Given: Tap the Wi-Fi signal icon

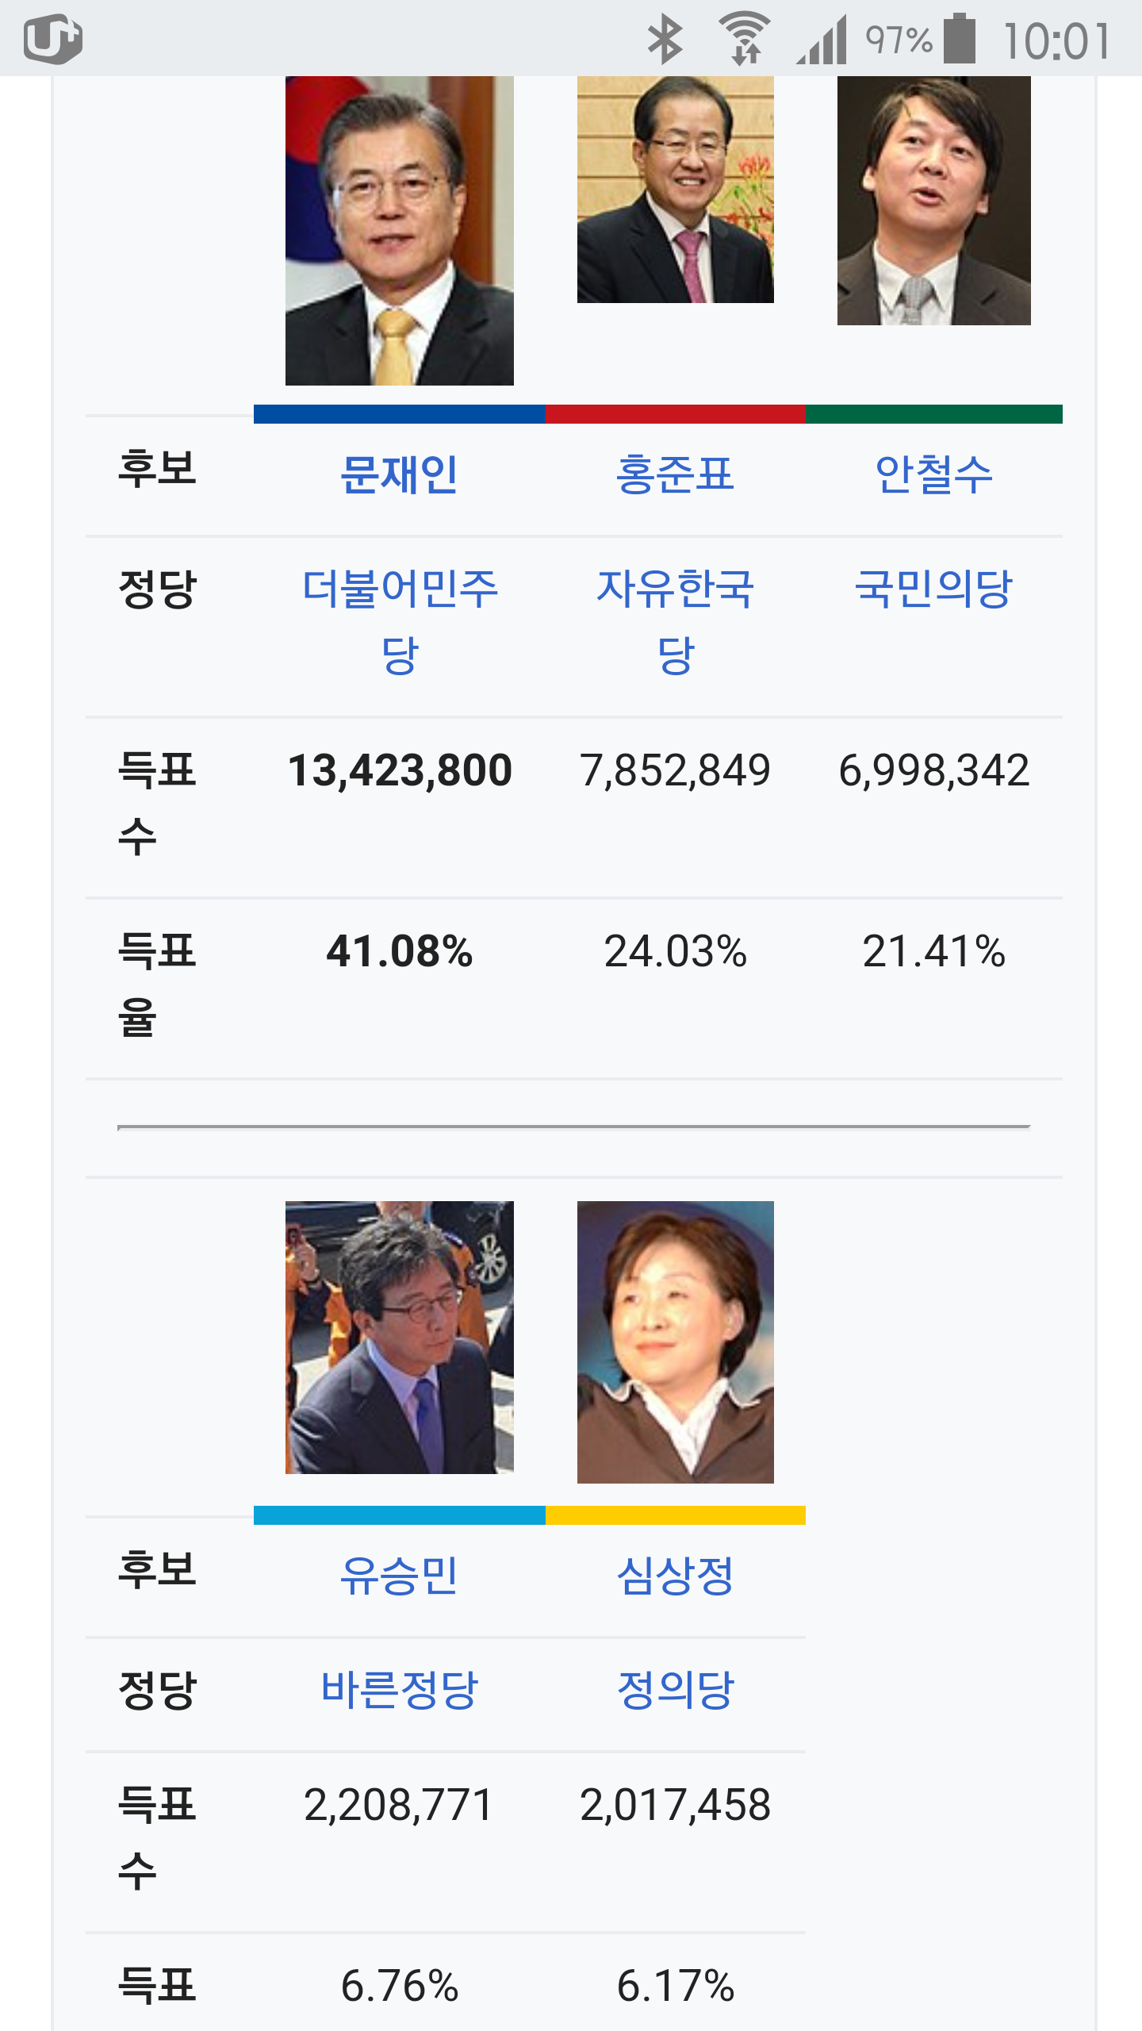Looking at the screenshot, I should 744,39.
